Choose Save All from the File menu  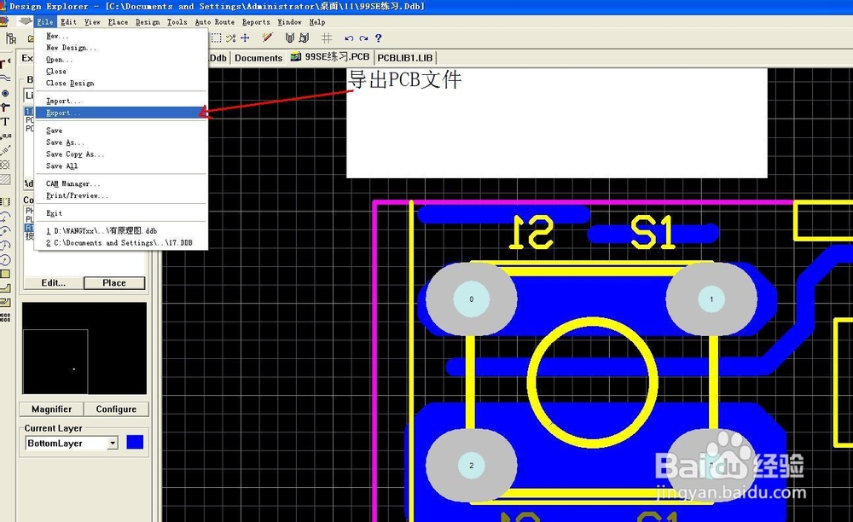pyautogui.click(x=121, y=165)
